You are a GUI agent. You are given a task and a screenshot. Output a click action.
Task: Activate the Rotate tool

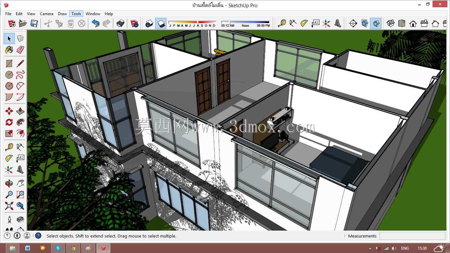click(x=9, y=122)
